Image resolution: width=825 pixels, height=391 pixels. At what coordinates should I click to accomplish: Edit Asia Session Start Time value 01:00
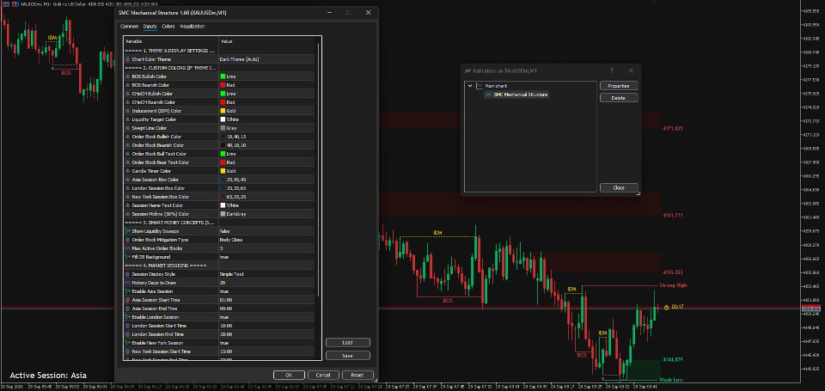click(x=266, y=300)
